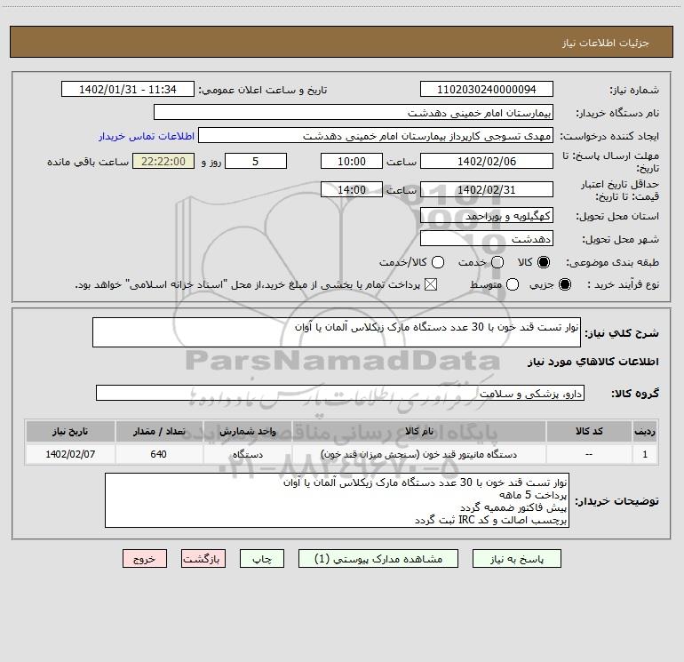
Task: Select the کالا/خدمت radio button
Action: pyautogui.click(x=438, y=262)
